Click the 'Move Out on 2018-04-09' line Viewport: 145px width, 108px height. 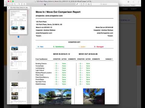104,27
